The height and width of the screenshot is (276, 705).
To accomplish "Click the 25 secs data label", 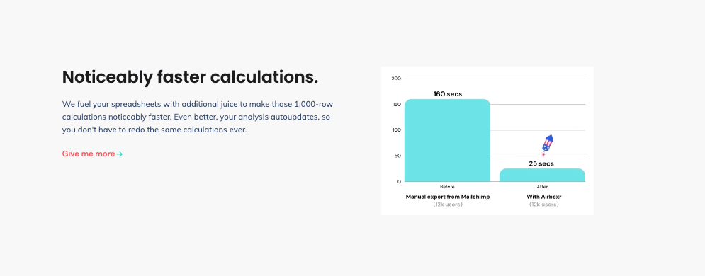I will tap(541, 163).
